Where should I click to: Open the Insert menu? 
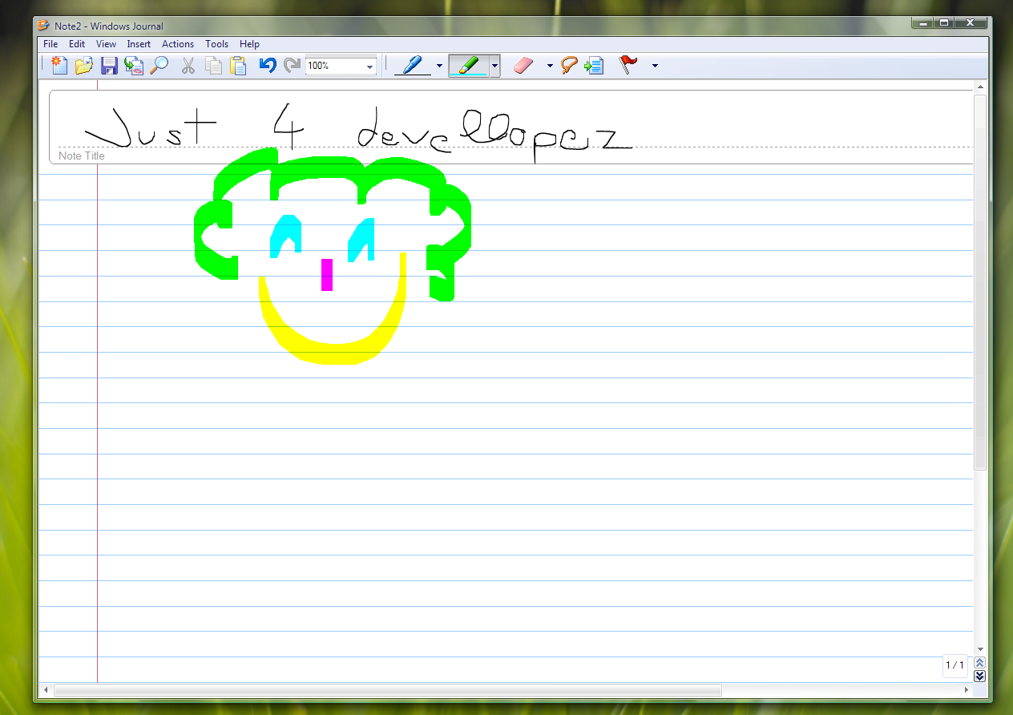pyautogui.click(x=139, y=44)
